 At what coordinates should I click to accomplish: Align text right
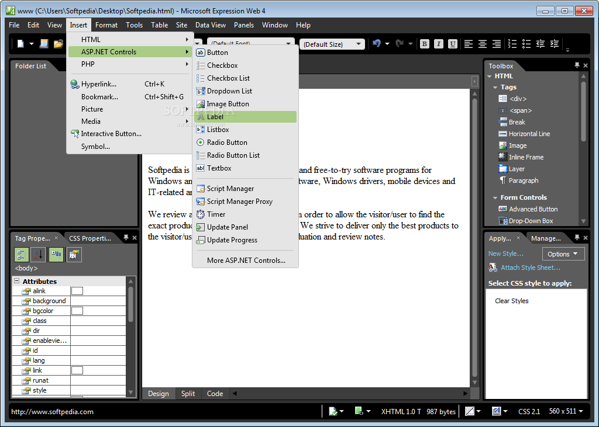(497, 44)
